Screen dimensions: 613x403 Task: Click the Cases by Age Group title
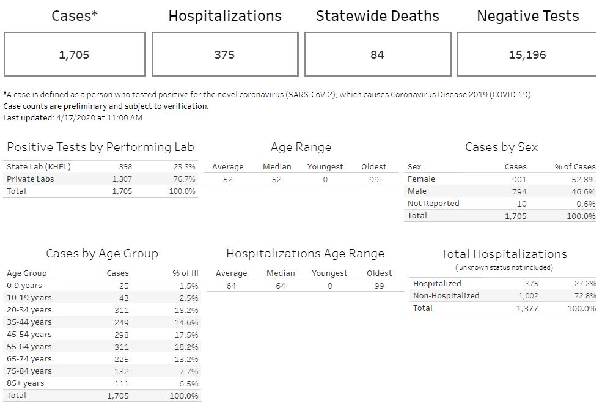click(x=102, y=253)
